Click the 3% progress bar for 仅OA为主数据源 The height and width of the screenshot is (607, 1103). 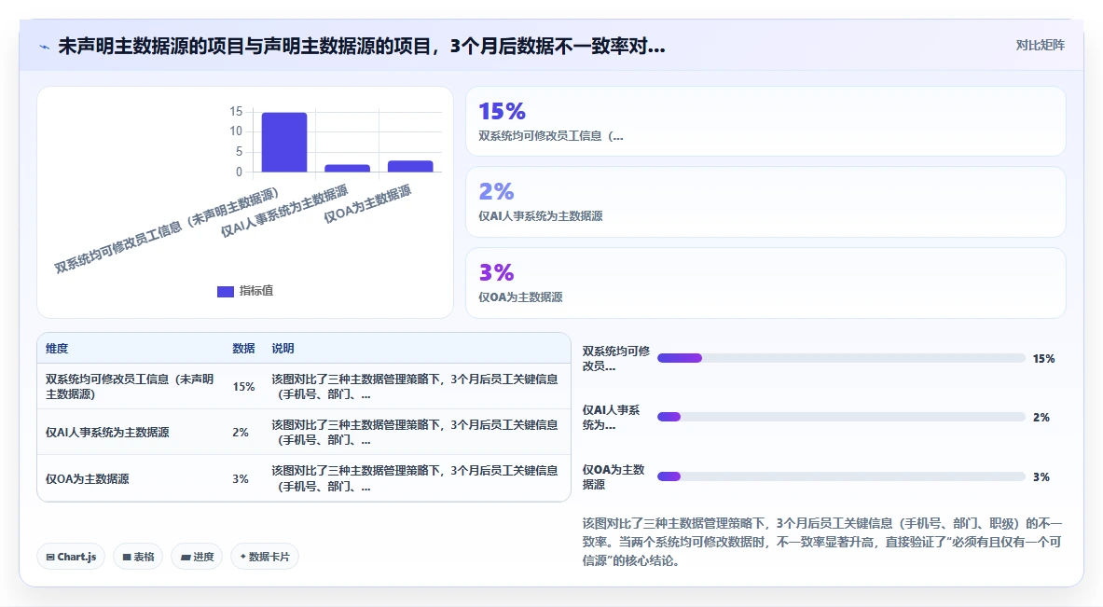(x=841, y=476)
